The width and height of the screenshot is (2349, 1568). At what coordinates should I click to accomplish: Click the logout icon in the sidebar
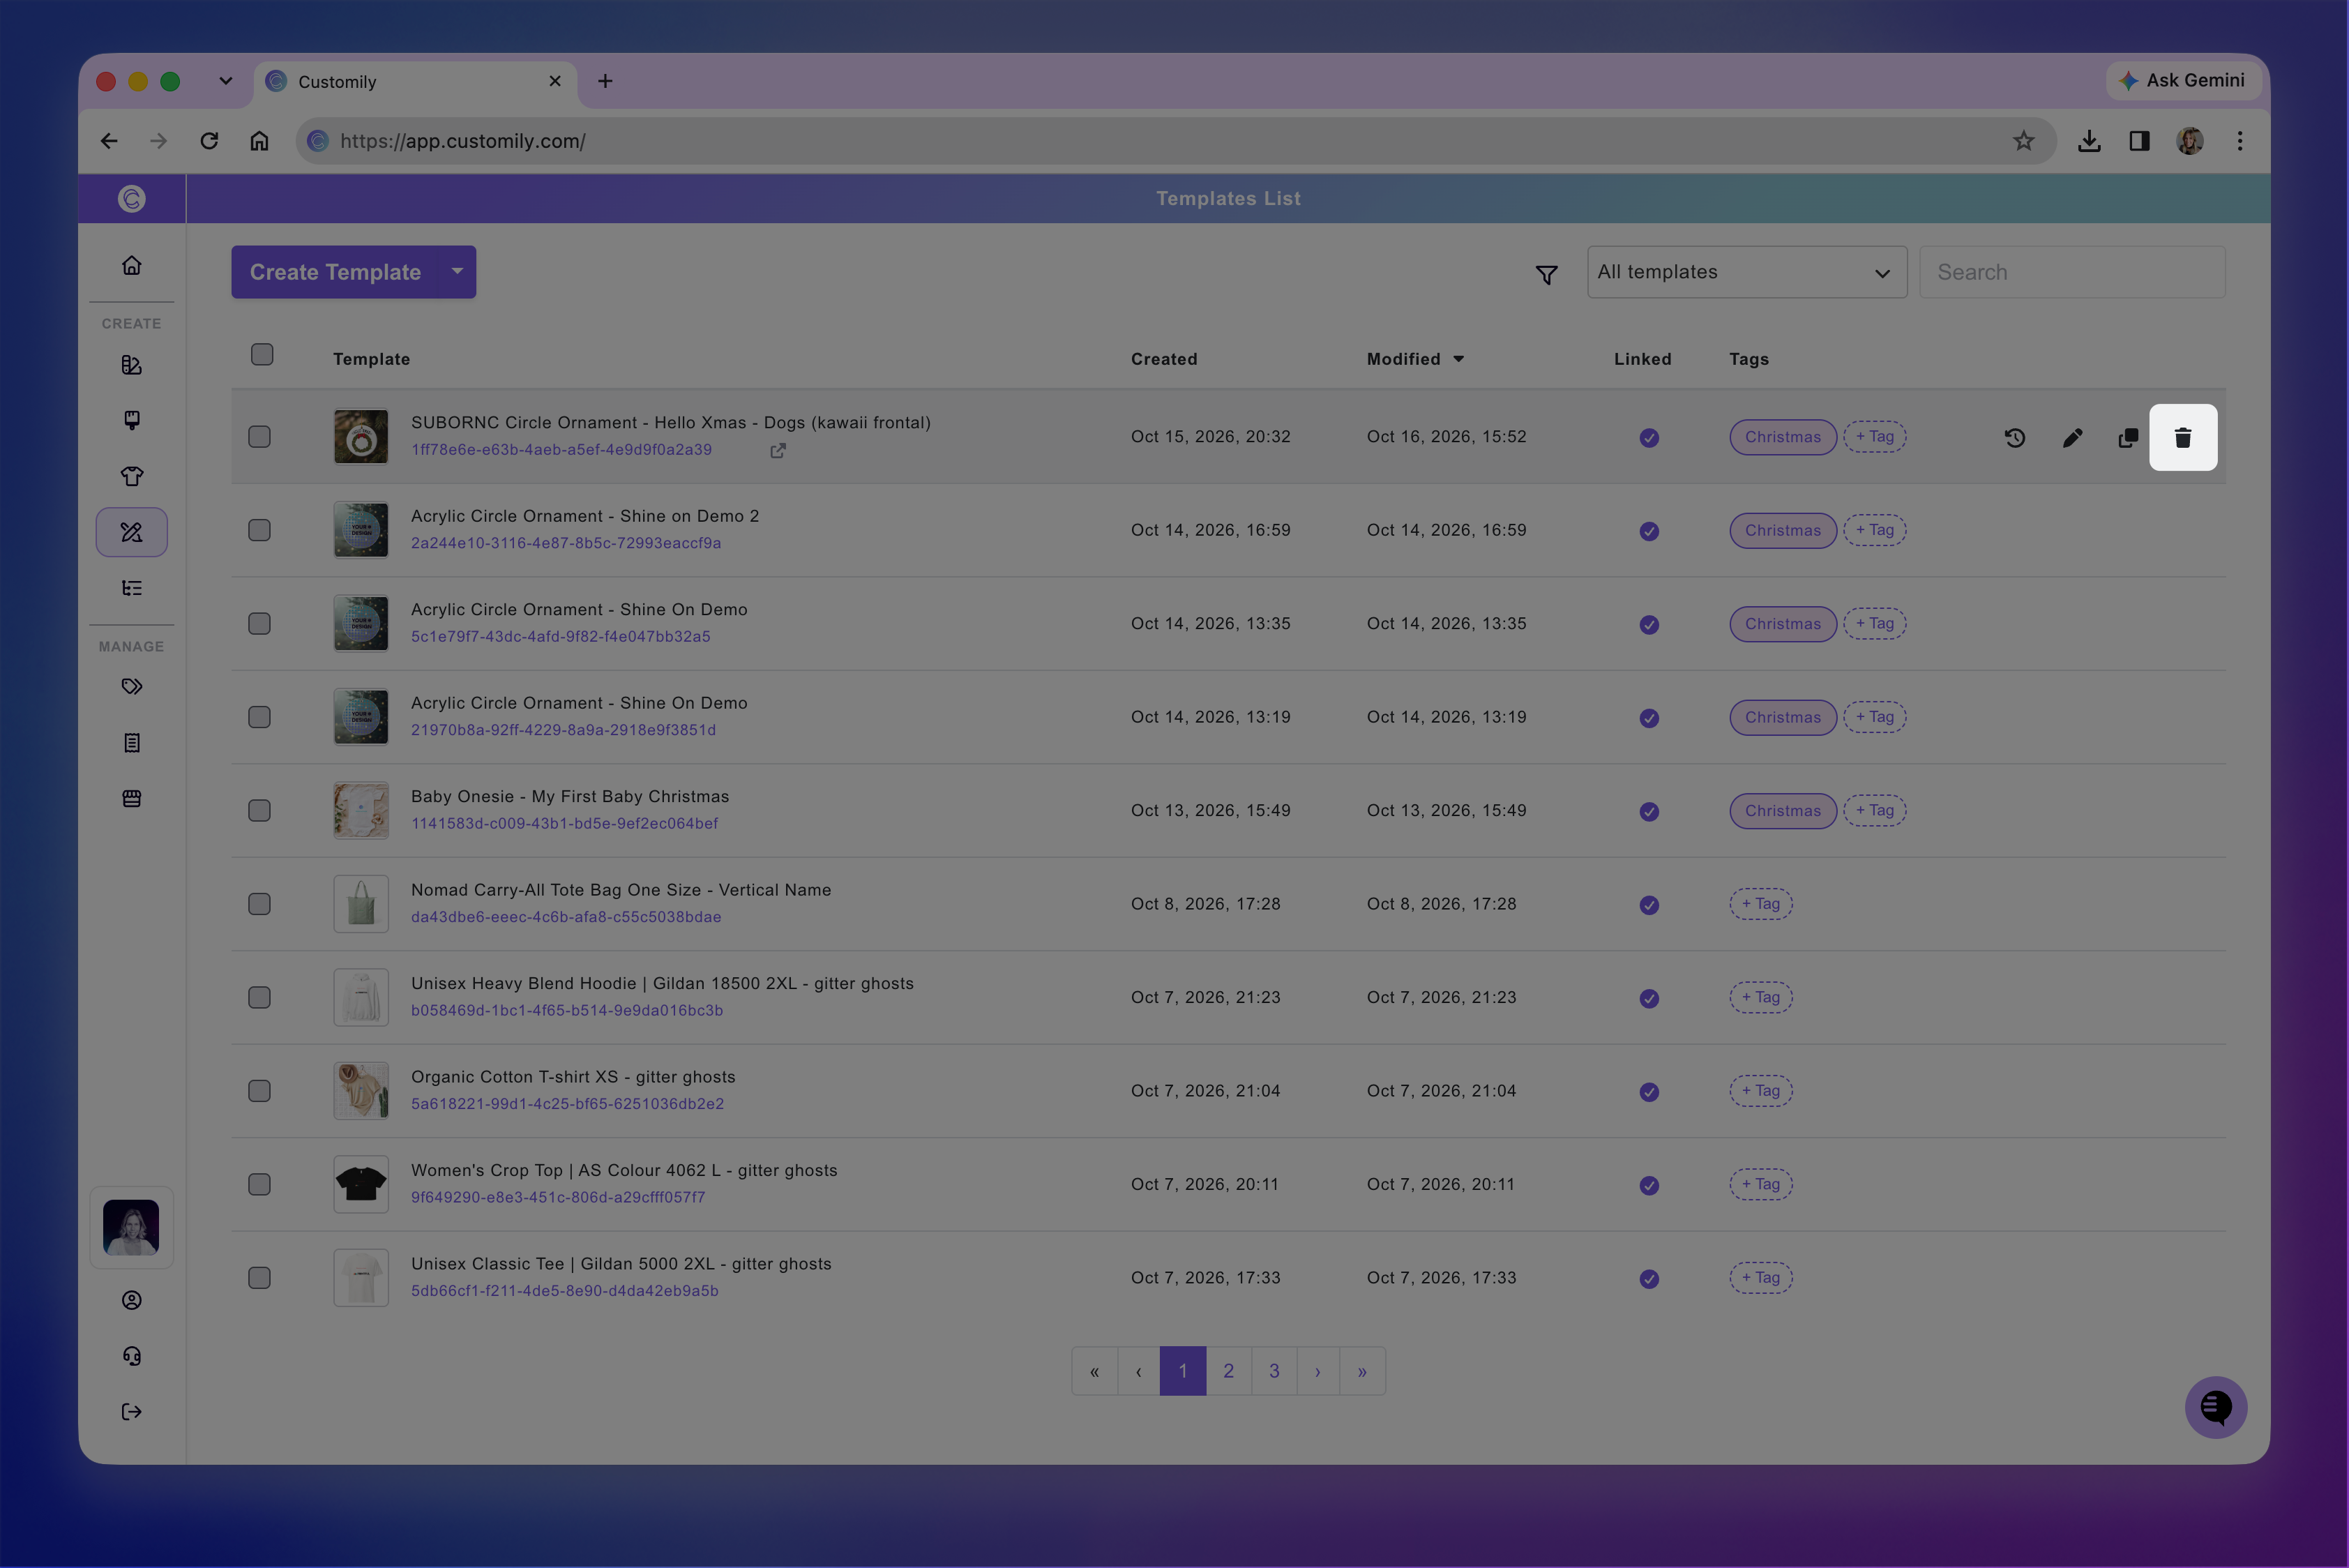click(132, 1412)
